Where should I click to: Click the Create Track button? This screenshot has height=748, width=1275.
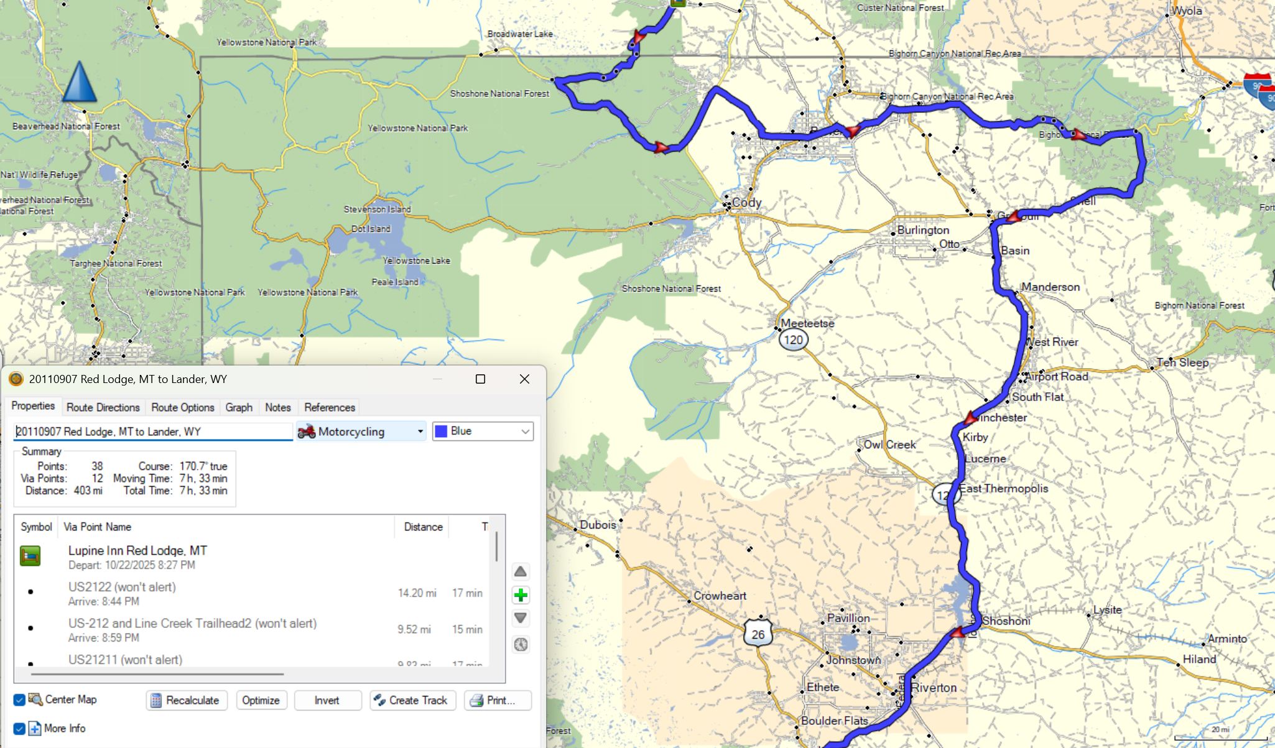click(x=412, y=700)
